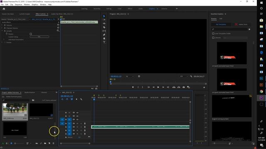Screen dimensions: 266x149
Task: Click Mark In button
Action: point(138,87)
